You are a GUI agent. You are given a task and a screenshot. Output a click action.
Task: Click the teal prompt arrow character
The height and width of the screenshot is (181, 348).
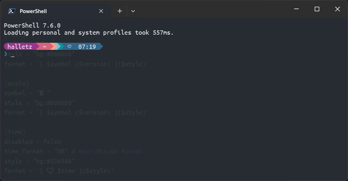tap(6, 54)
